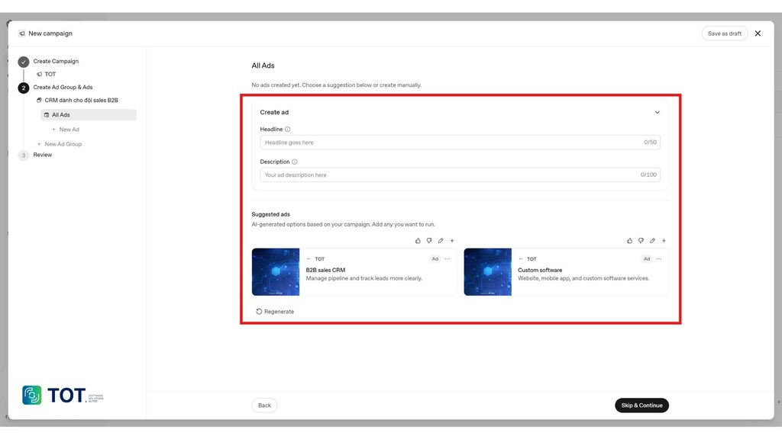Open the CRM dành cho đội sales B2B ad group
782x439 pixels.
click(x=77, y=101)
